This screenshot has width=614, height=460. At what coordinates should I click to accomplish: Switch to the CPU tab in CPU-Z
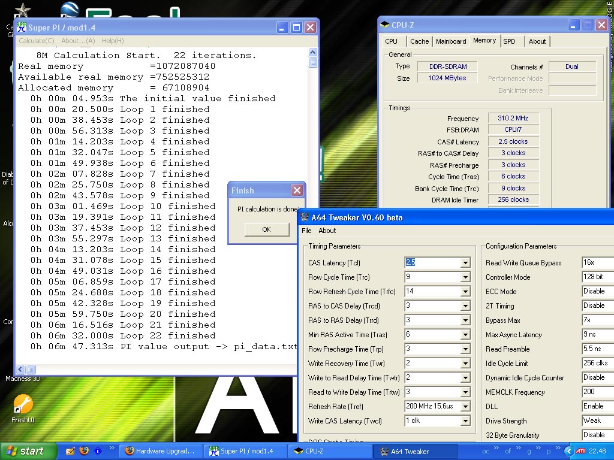pyautogui.click(x=391, y=41)
